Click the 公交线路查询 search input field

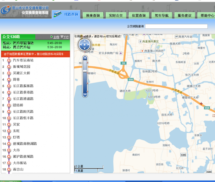point(176,26)
